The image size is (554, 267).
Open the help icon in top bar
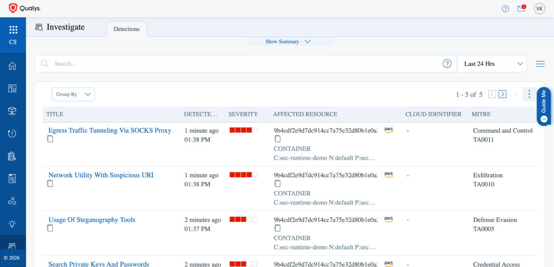505,9
